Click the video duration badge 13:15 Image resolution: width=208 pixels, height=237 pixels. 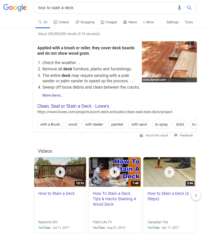(80, 183)
